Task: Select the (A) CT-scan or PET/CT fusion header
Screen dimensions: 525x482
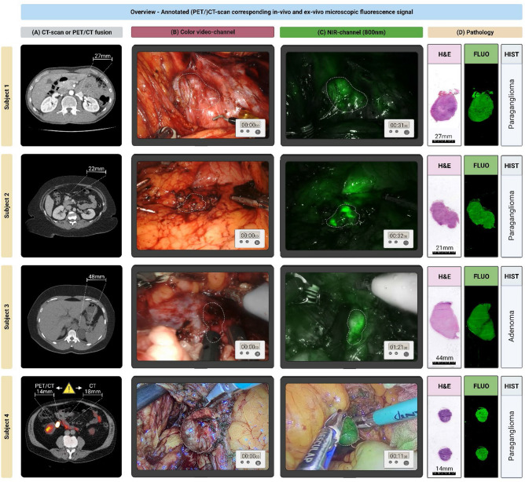Action: tap(72, 32)
